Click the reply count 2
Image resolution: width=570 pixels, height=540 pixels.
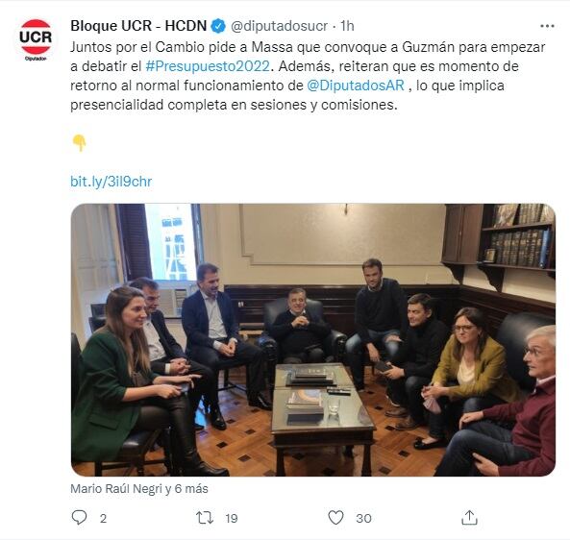tap(103, 518)
